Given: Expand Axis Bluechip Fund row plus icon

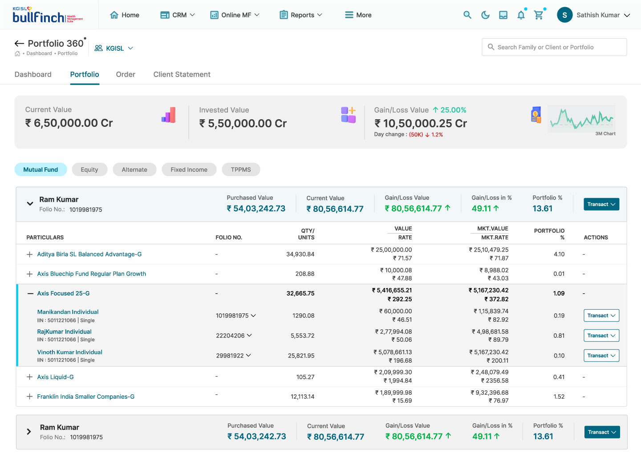Looking at the screenshot, I should pyautogui.click(x=29, y=274).
